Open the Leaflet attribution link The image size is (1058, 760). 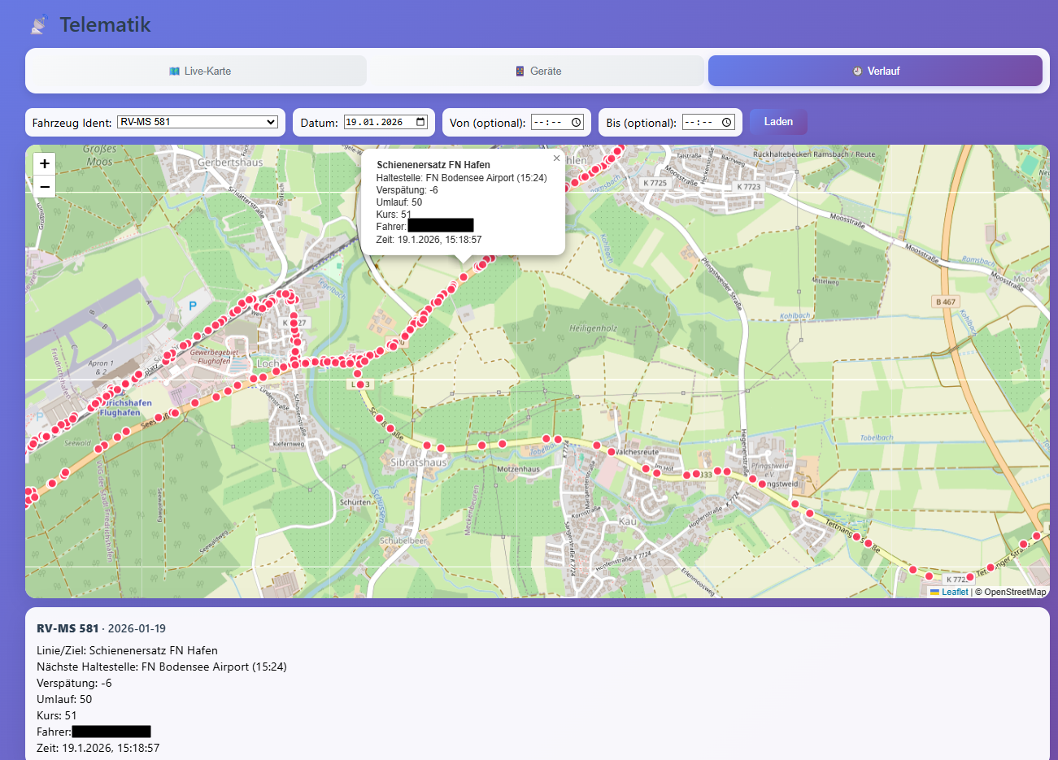pos(954,592)
